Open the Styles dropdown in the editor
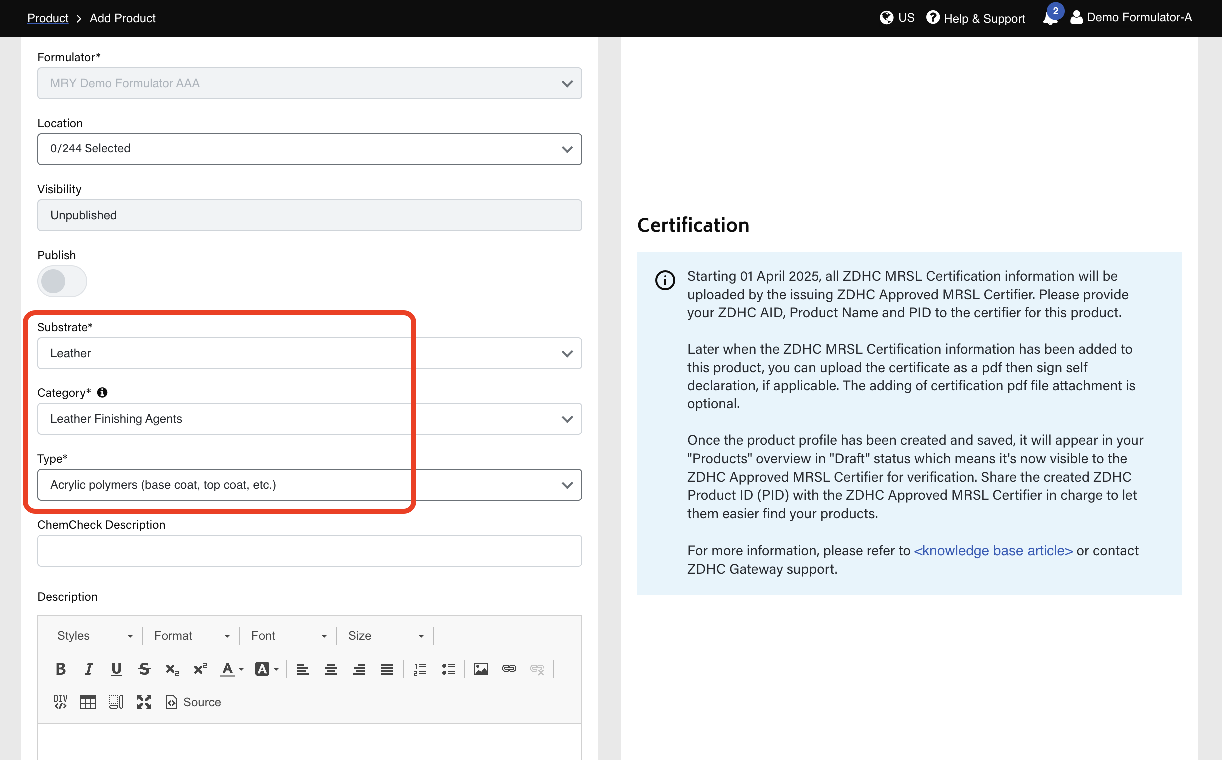Viewport: 1222px width, 760px height. [94, 635]
